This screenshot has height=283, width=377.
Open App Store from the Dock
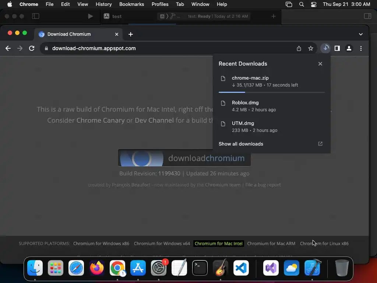pyautogui.click(x=138, y=268)
